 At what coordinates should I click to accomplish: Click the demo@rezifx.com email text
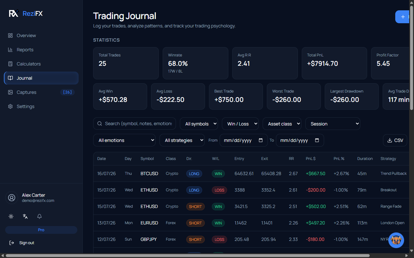pyautogui.click(x=38, y=201)
